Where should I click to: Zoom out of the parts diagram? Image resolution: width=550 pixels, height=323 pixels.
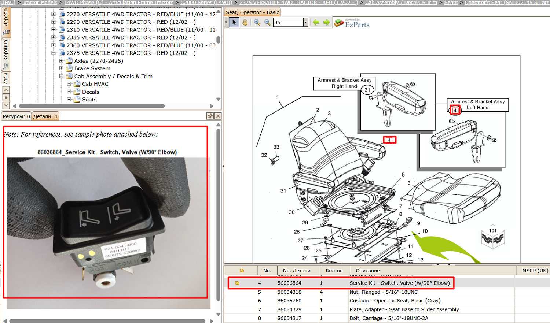pos(267,22)
